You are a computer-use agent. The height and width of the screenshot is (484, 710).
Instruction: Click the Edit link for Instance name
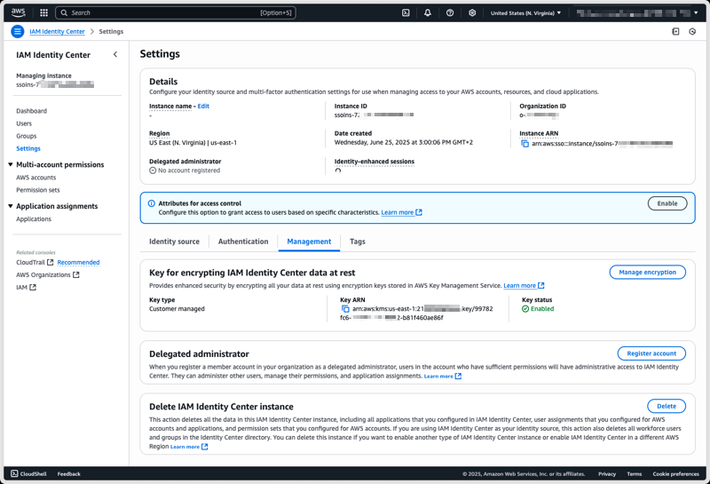click(x=203, y=107)
